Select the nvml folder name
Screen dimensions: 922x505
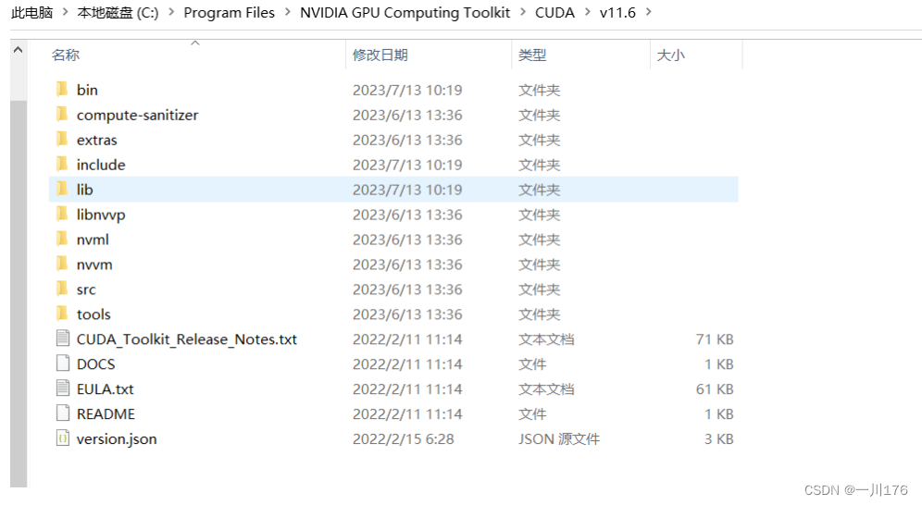(93, 240)
